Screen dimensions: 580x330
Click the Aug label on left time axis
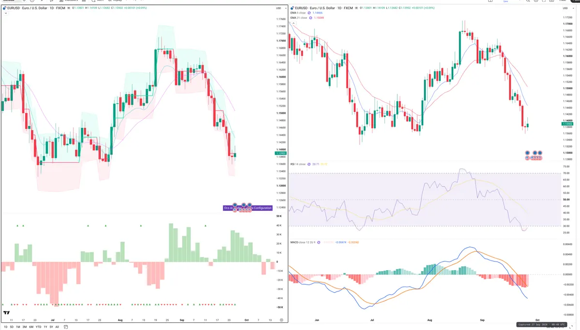point(120,320)
